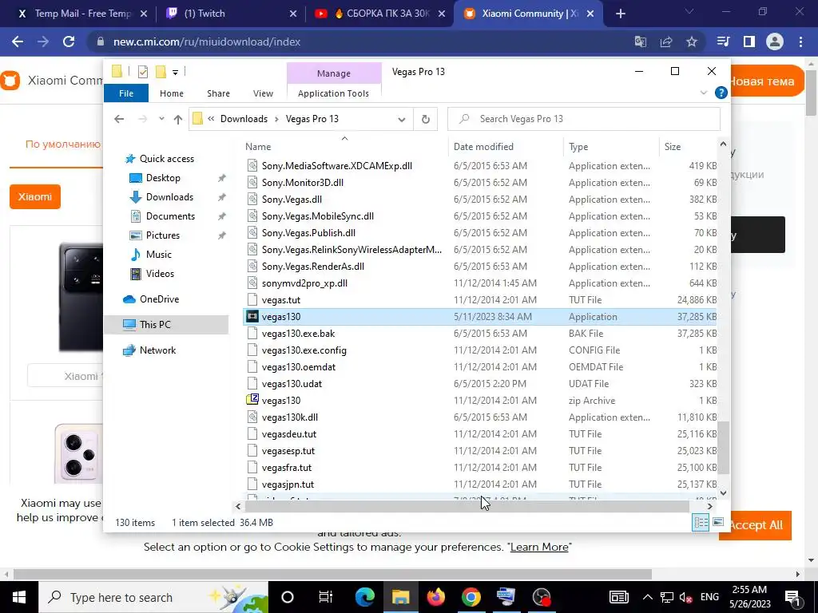818x613 pixels.
Task: Open Documents in the navigation pane
Action: [x=170, y=216]
